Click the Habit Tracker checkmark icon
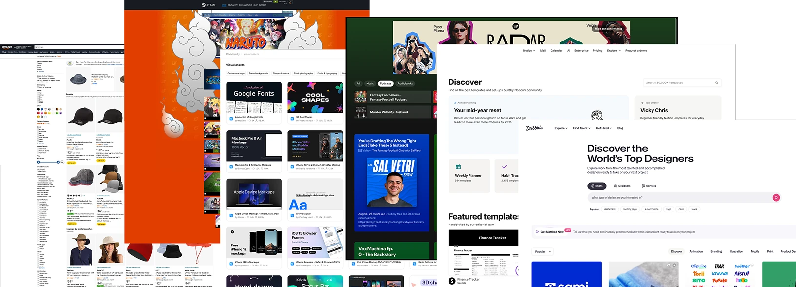This screenshot has height=287, width=796. click(504, 167)
